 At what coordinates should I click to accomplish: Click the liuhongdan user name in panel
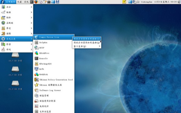(147, 2)
